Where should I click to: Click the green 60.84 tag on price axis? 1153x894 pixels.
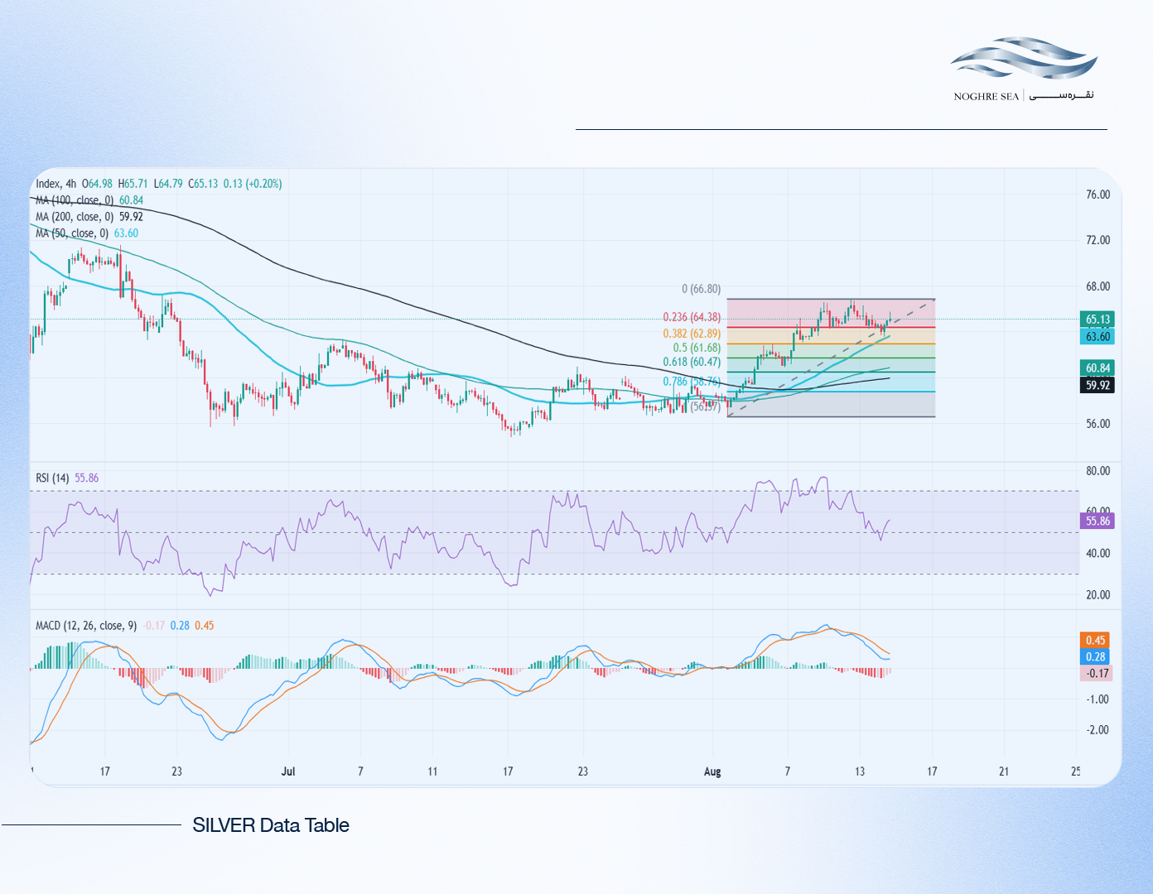click(x=1098, y=368)
